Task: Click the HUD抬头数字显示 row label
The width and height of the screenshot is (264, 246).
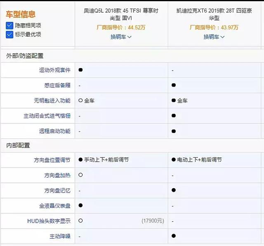Action: pyautogui.click(x=49, y=221)
